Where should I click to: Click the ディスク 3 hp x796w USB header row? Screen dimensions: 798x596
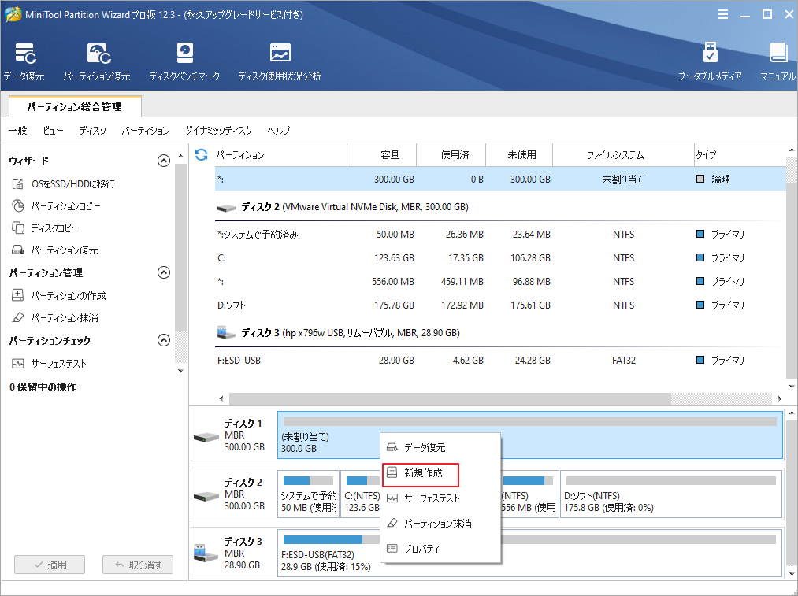coord(500,333)
